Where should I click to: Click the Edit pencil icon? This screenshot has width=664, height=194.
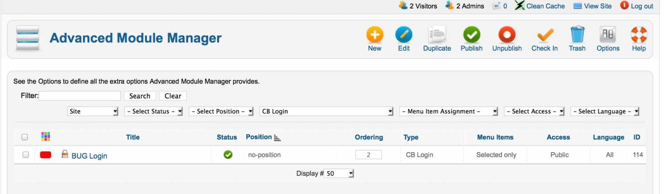(x=404, y=34)
